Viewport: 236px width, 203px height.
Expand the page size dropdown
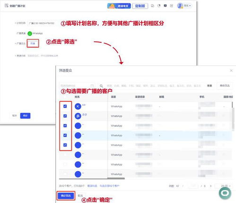pos(224,186)
